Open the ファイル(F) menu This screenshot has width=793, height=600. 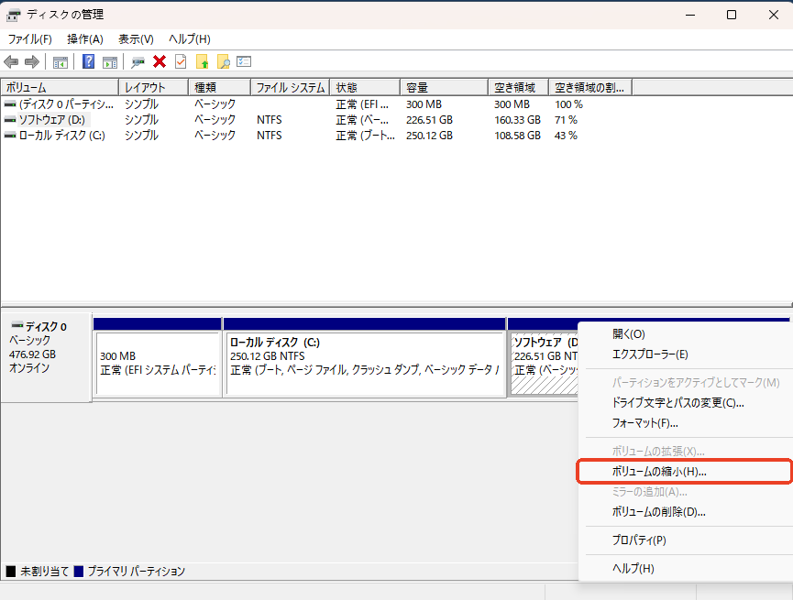pyautogui.click(x=30, y=39)
